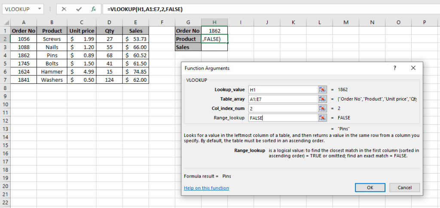Open the Name Box dropdown arrow
The width and height of the screenshot is (440, 208).
coord(40,9)
